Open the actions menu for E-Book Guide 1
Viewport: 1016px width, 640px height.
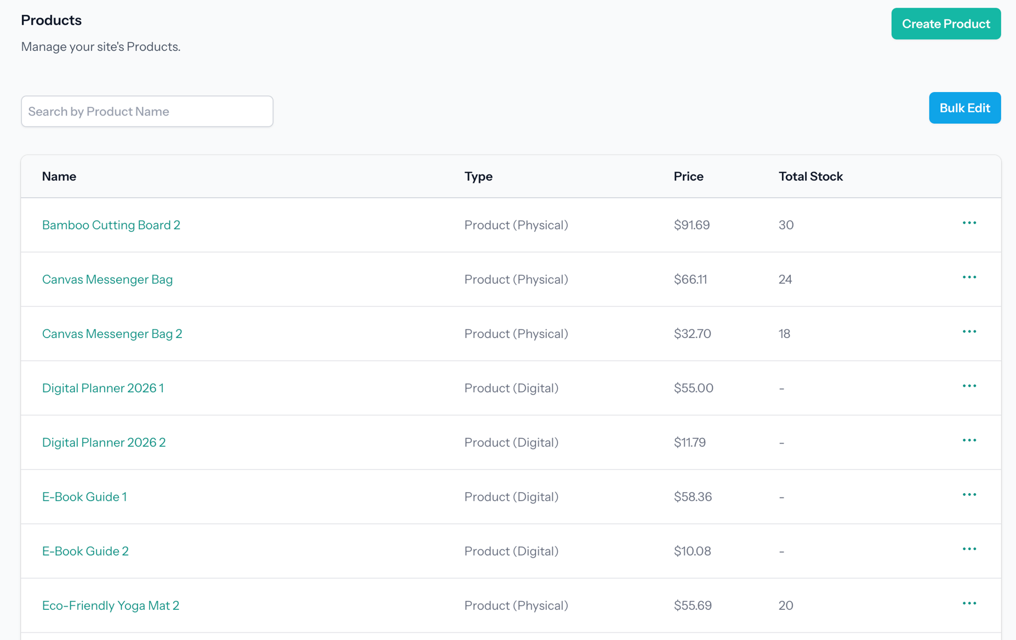click(969, 494)
